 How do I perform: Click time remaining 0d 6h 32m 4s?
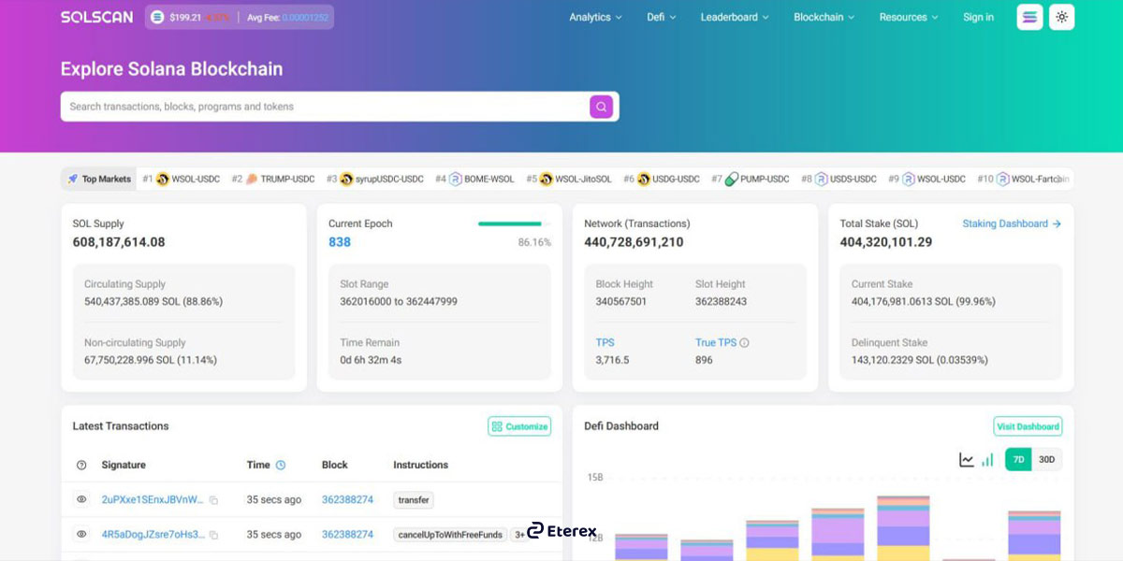(371, 360)
